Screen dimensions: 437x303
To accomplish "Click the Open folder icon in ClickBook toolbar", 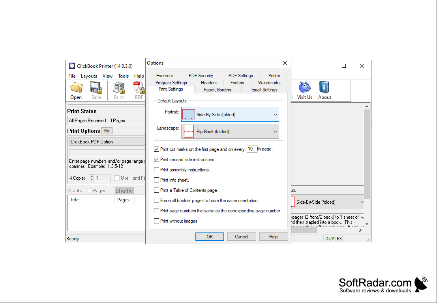I will pos(76,87).
